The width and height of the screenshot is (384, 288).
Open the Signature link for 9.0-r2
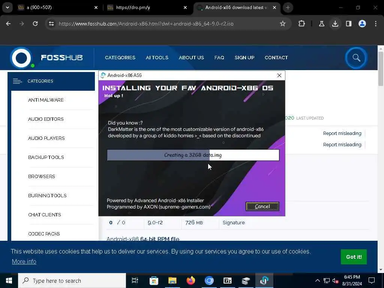coord(234,223)
